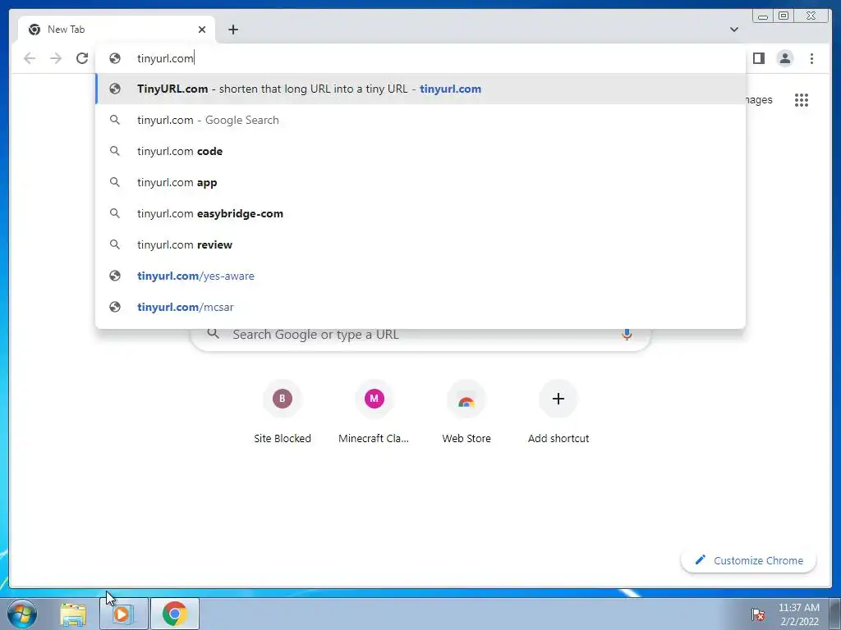Image resolution: width=841 pixels, height=630 pixels.
Task: Reload the page using the refresh icon
Action: click(x=82, y=58)
